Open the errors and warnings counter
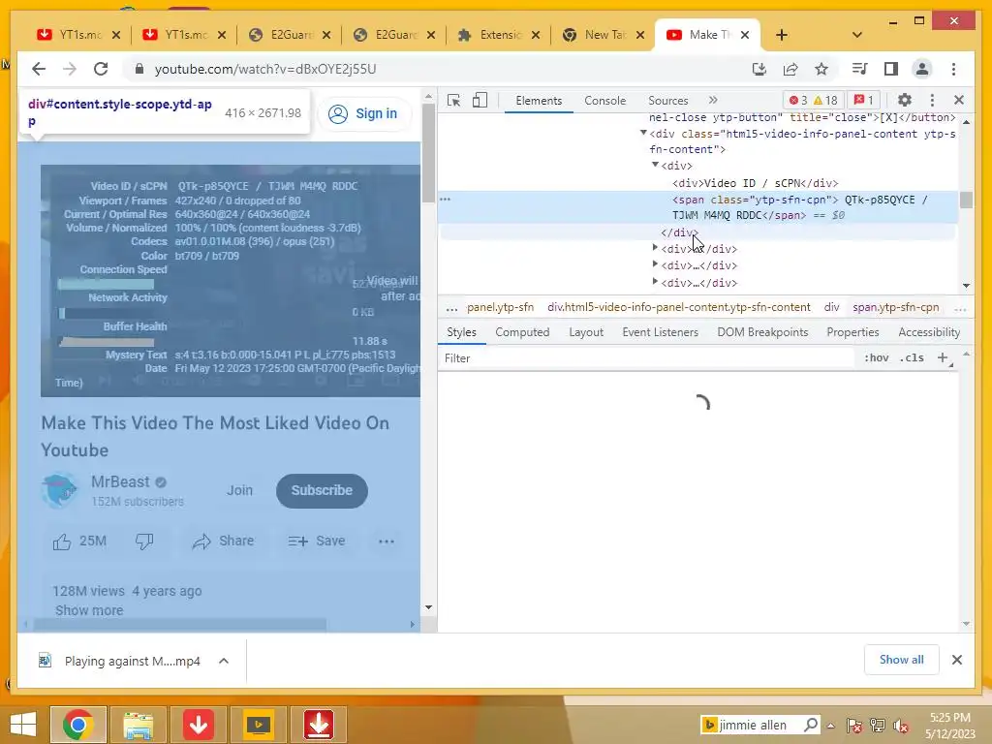 point(813,100)
